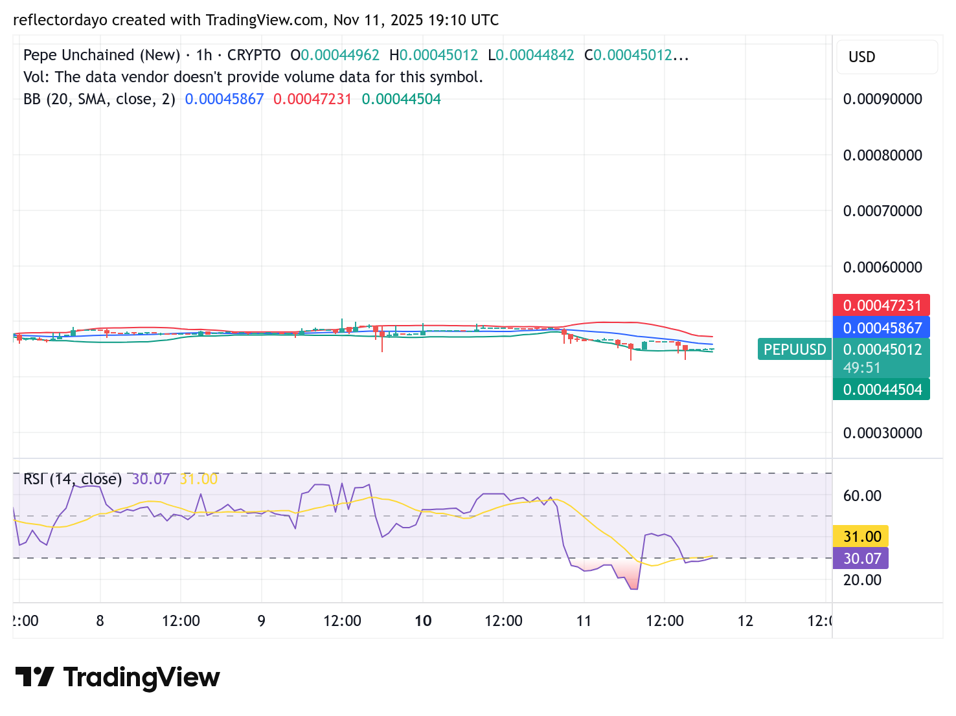Click the BB legend green value 0.00044504
Viewport: 956px width, 716px height.
point(402,99)
